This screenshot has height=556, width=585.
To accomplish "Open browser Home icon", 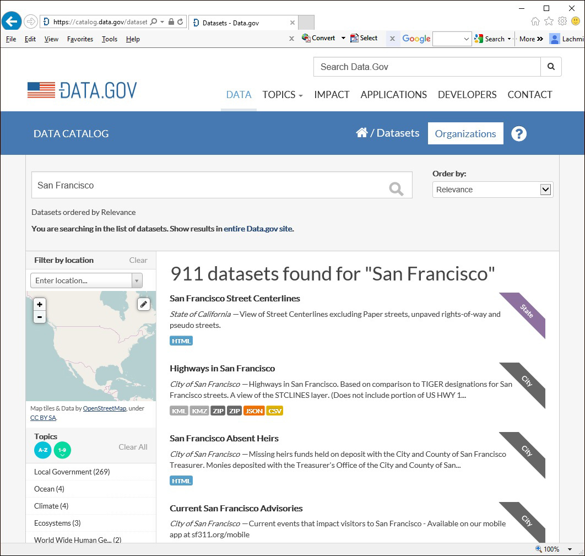I will tap(535, 21).
